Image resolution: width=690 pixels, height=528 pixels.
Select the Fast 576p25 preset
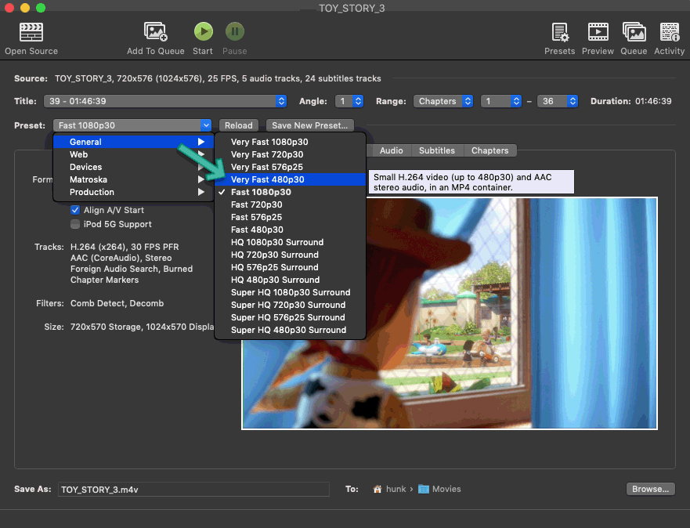(291, 217)
